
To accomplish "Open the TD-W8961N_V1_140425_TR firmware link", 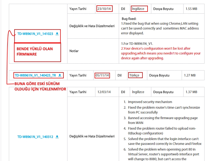I will click(35, 75).
